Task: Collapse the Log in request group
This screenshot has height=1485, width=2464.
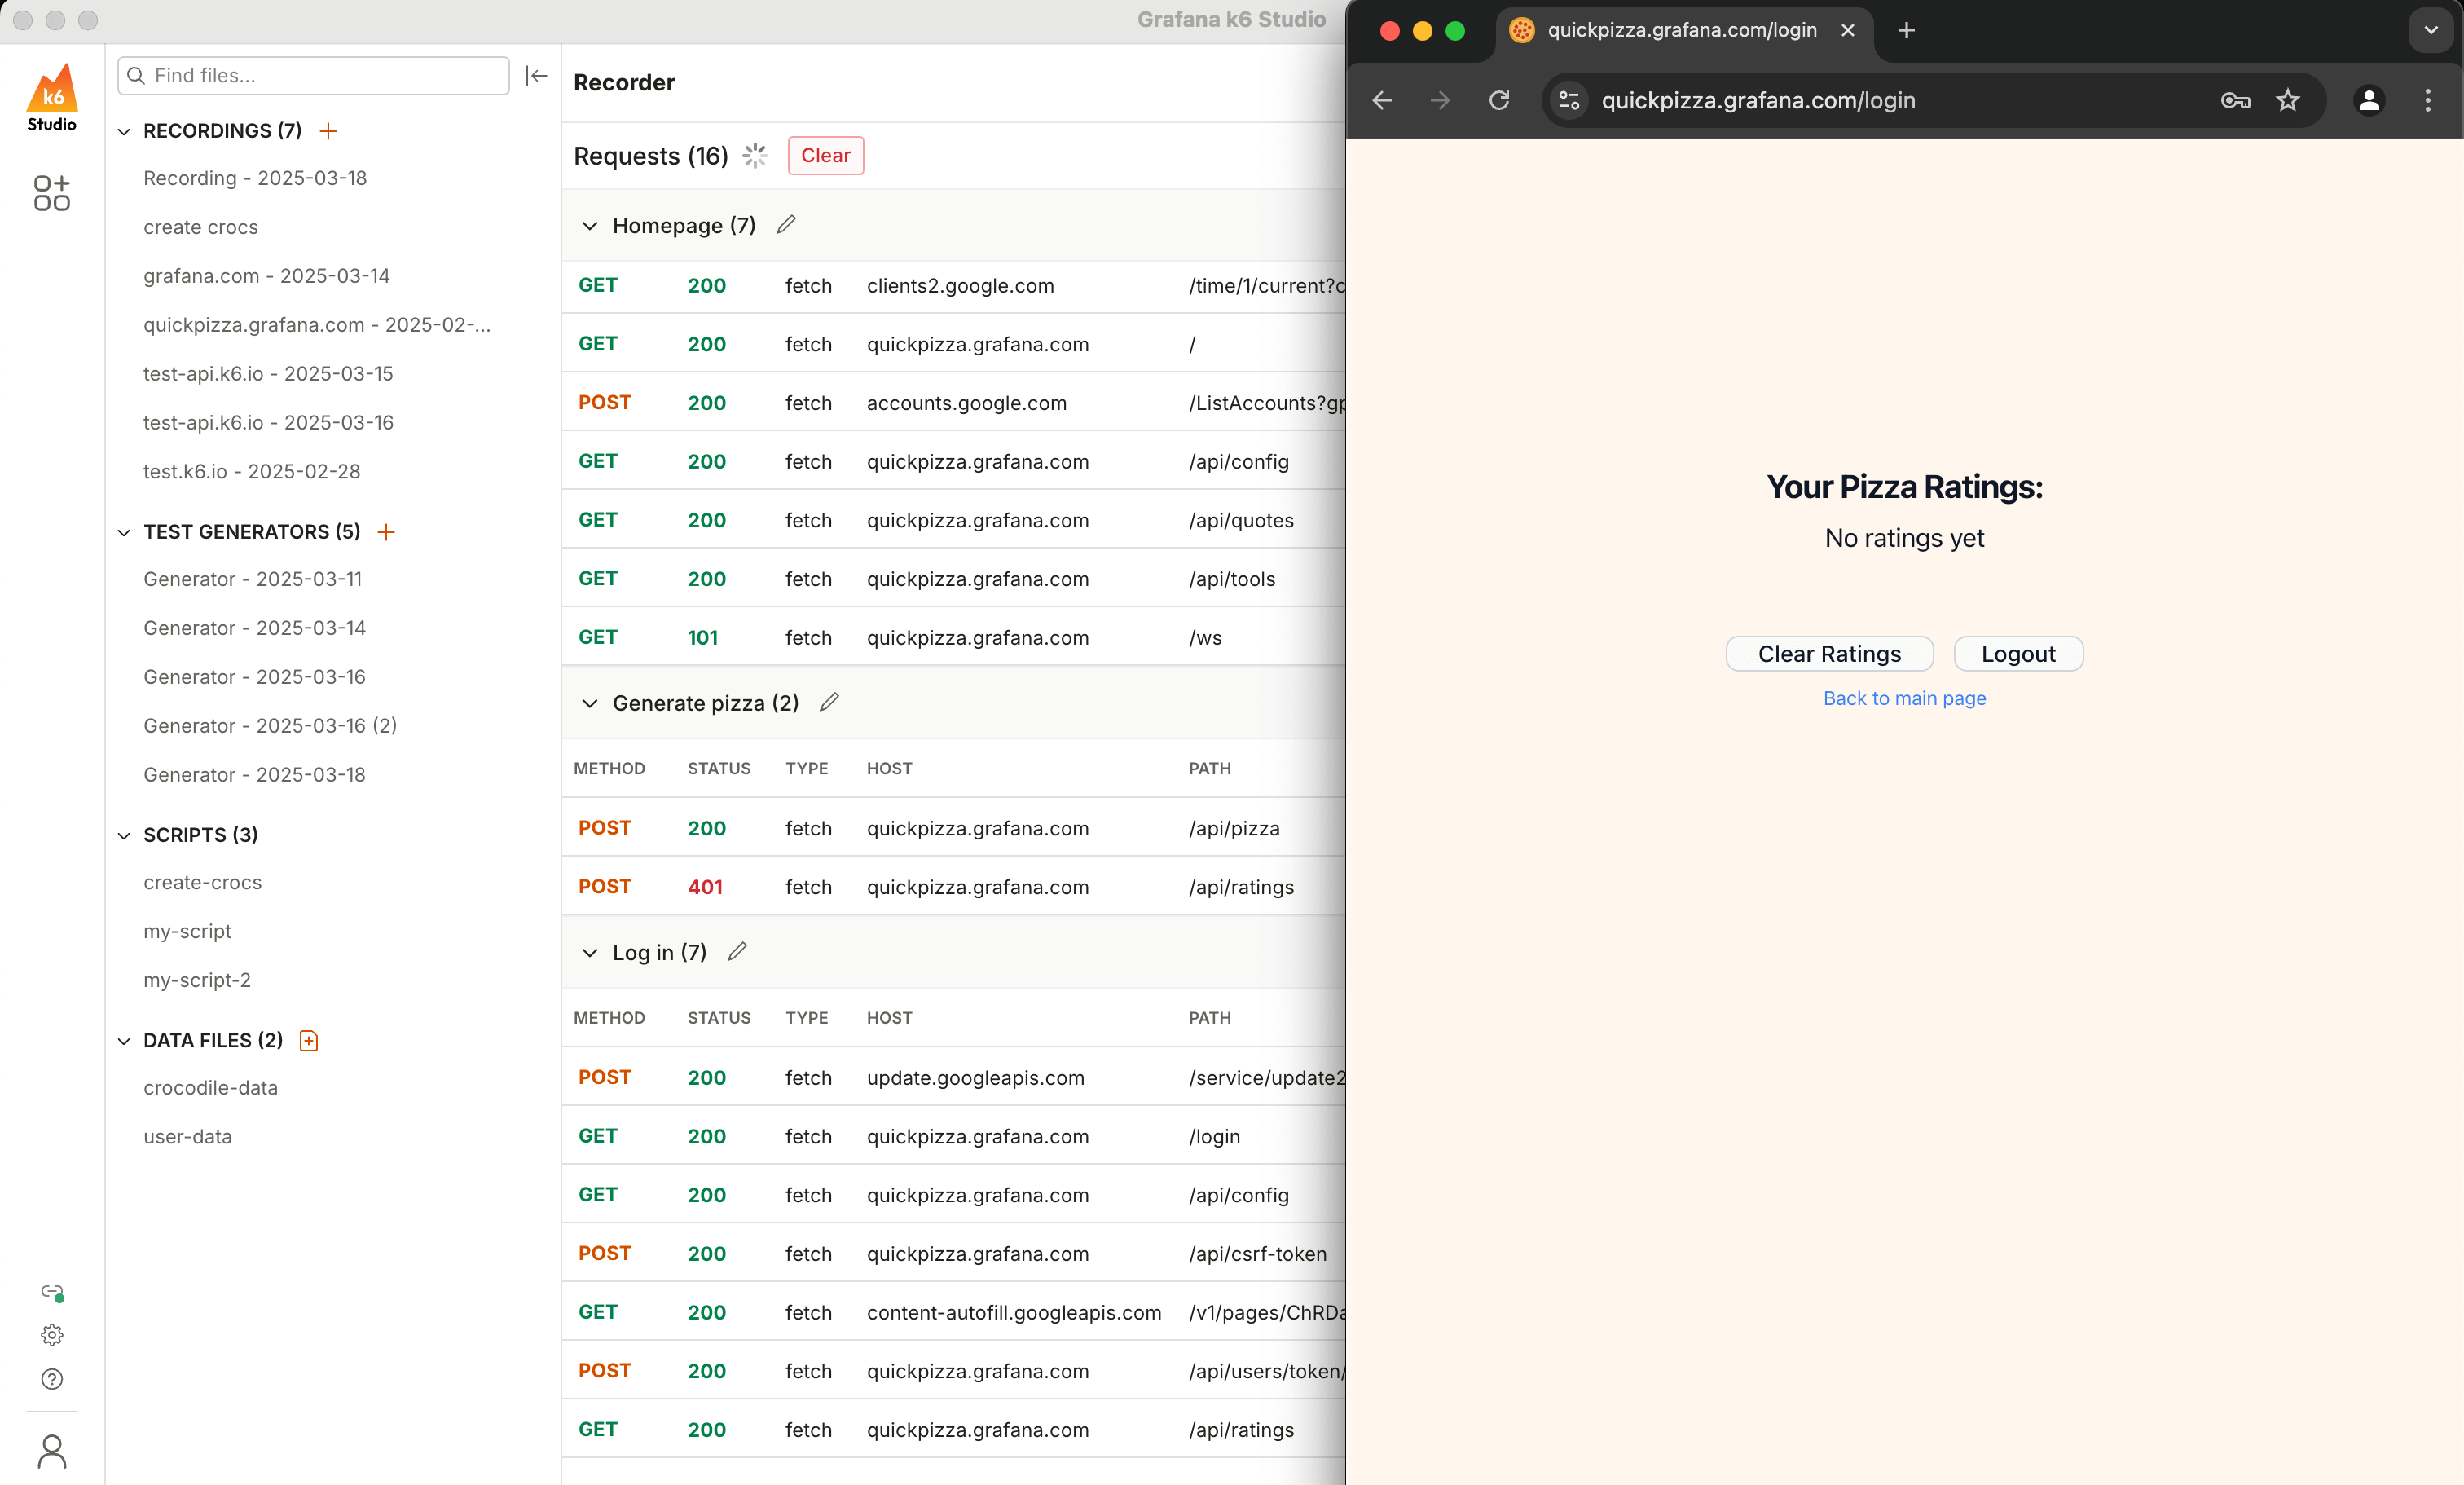Action: (590, 953)
